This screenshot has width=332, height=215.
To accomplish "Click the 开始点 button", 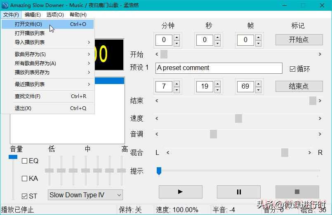I will coord(299,40).
